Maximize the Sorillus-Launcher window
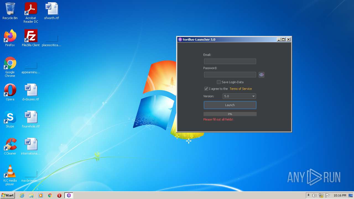This screenshot has height=199, width=354. tap(283, 40)
